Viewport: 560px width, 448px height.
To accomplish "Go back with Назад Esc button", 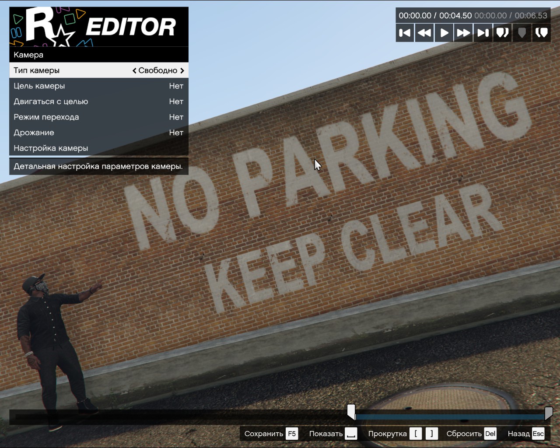I will pyautogui.click(x=526, y=434).
